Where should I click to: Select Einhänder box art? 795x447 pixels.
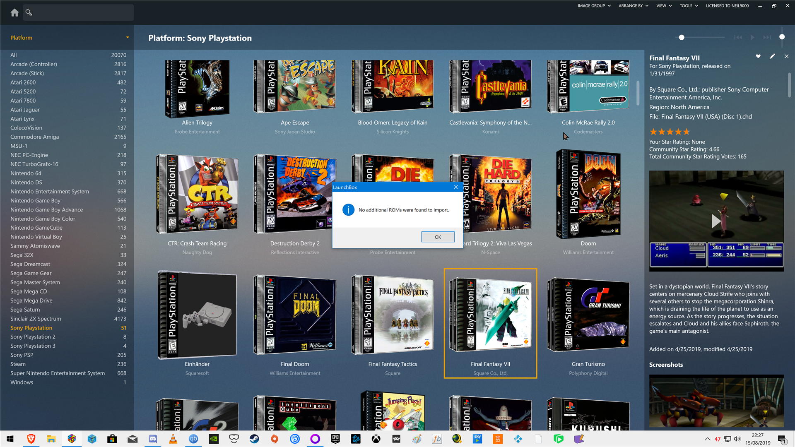[x=197, y=315]
